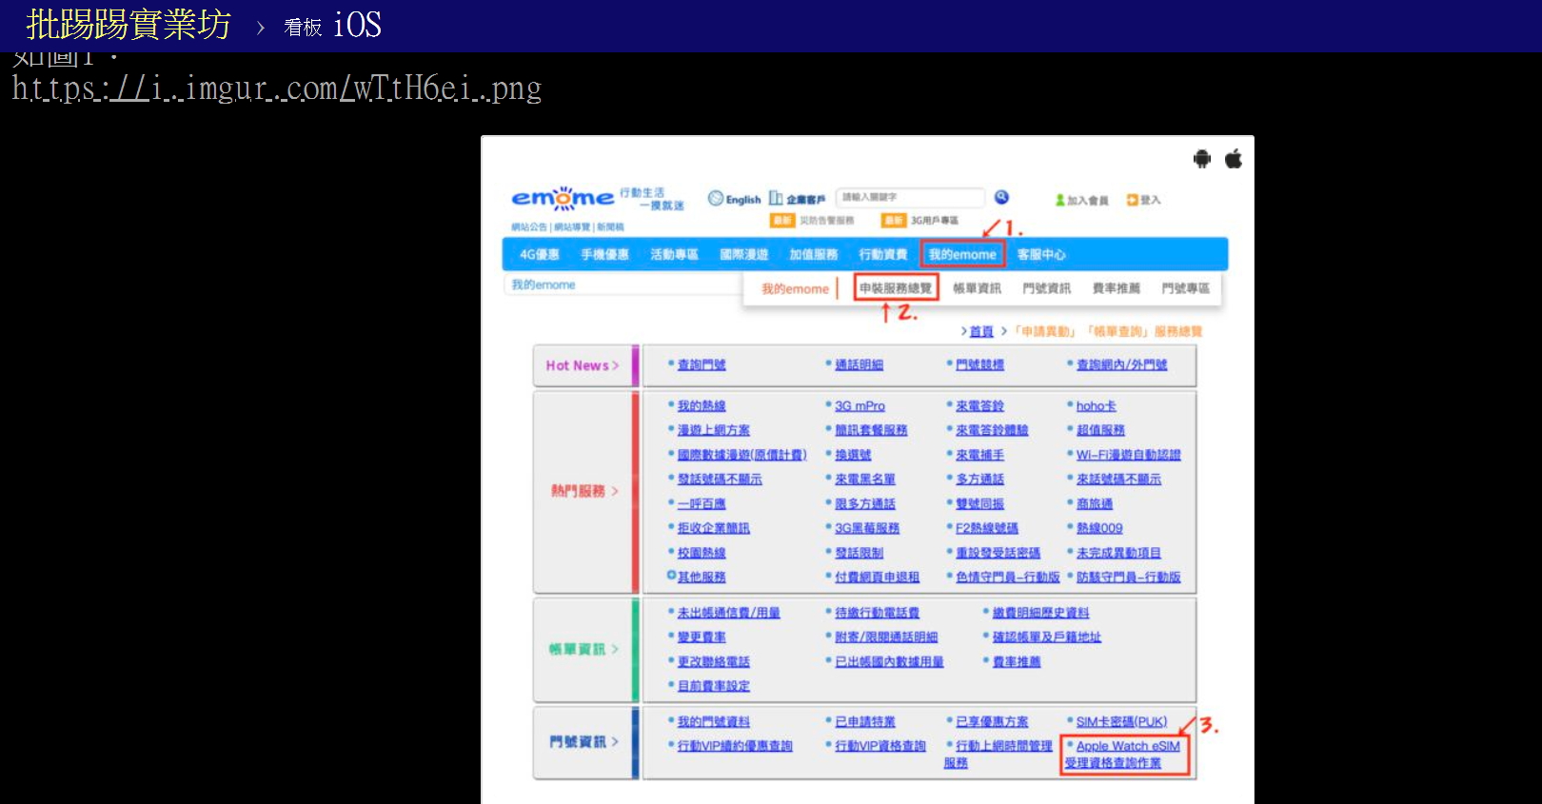Click the 加入會員 text
The image size is (1542, 804).
tap(1088, 201)
